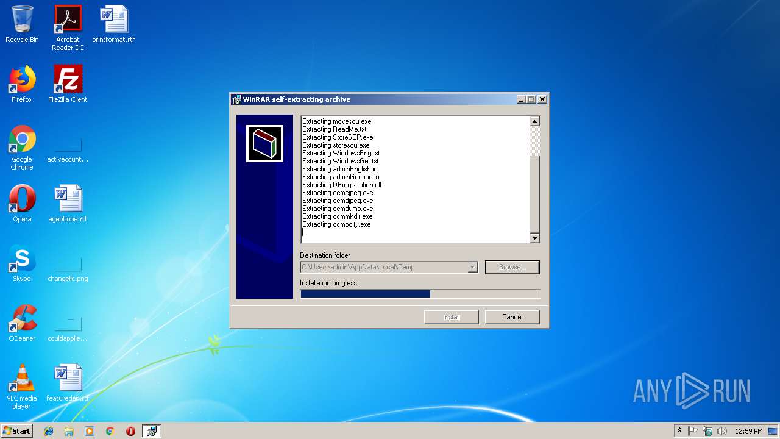Image resolution: width=780 pixels, height=439 pixels.
Task: Open Chrome from the taskbar
Action: click(110, 431)
